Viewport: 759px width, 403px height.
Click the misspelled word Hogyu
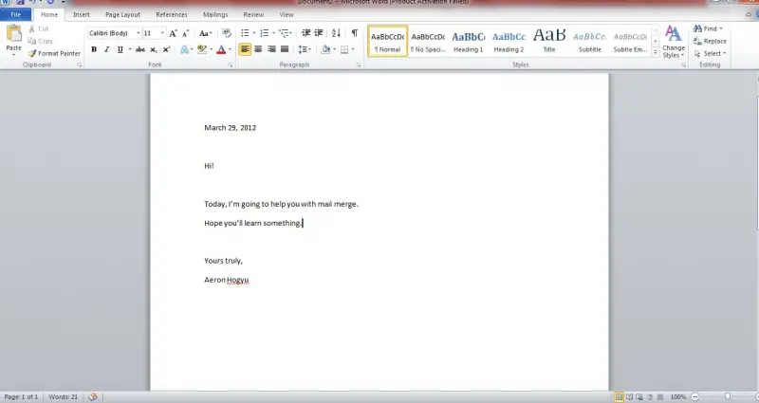238,280
